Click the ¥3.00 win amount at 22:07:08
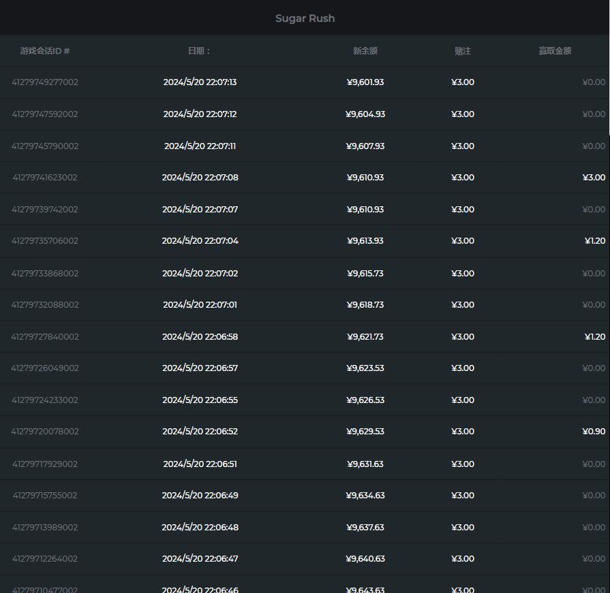The width and height of the screenshot is (610, 593). point(594,178)
